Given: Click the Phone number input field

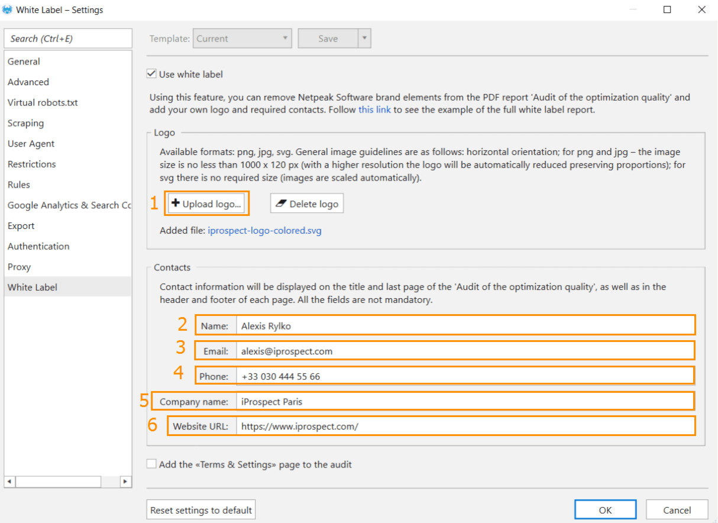Looking at the screenshot, I should click(x=465, y=376).
